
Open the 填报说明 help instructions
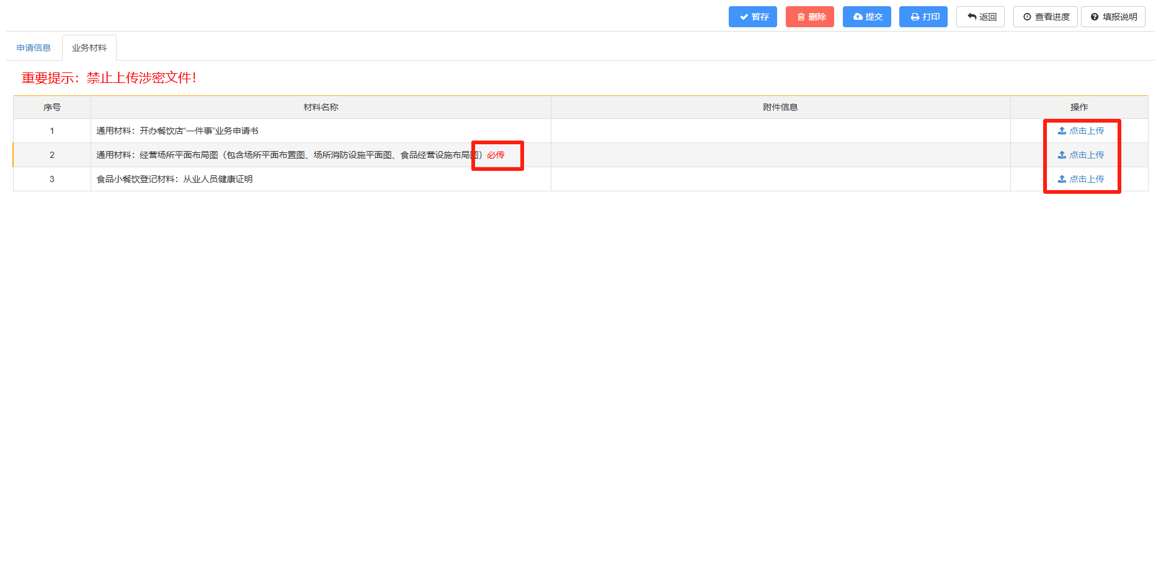tap(1113, 17)
